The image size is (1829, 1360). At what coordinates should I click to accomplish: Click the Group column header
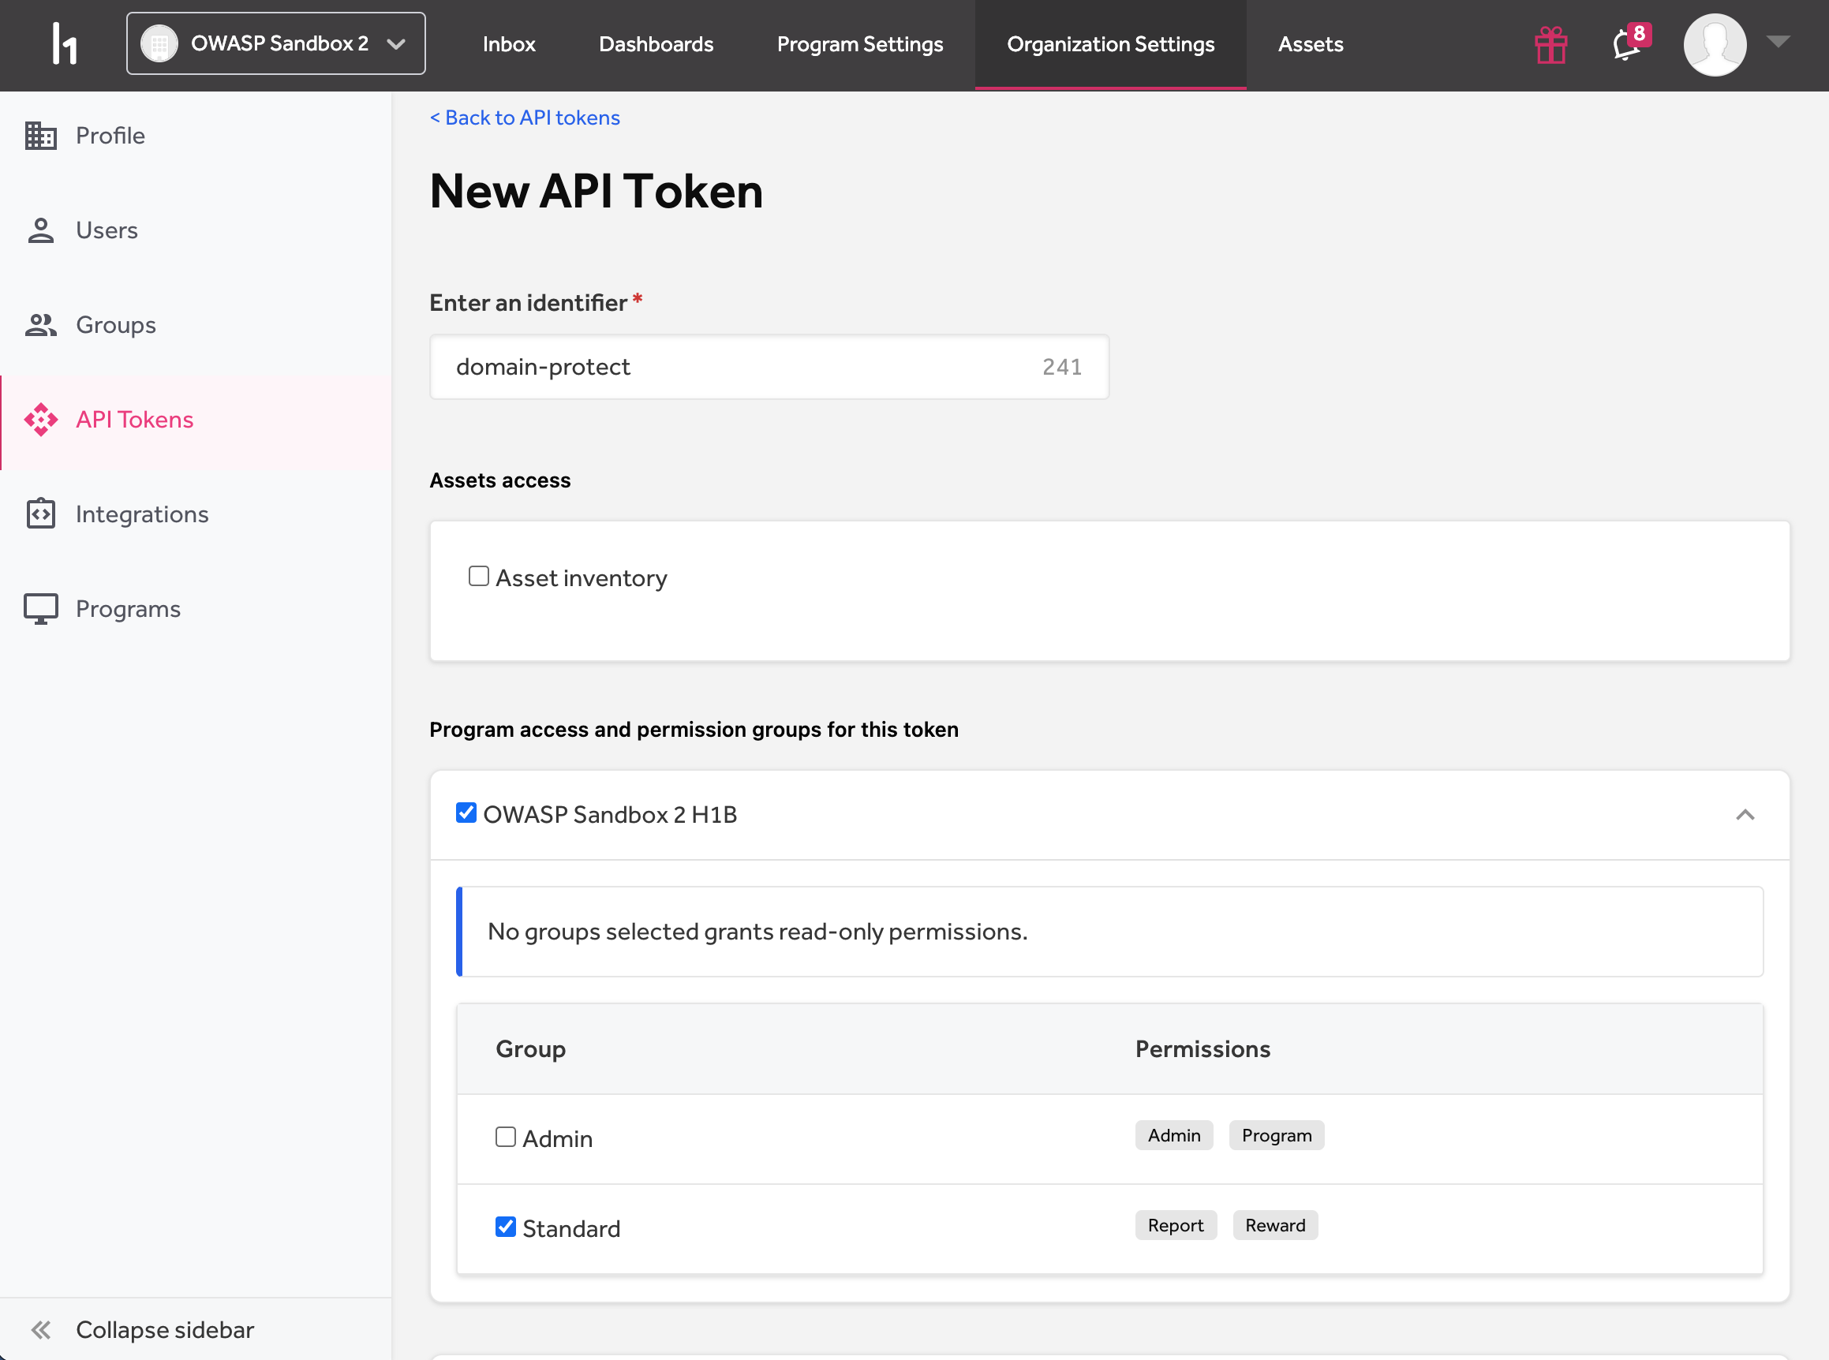coord(530,1049)
